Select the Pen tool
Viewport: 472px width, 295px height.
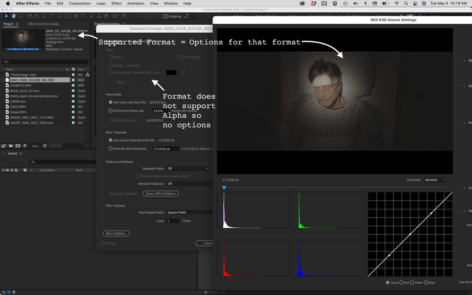76,16
